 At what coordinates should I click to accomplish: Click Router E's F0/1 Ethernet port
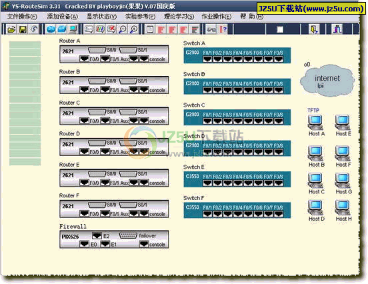(x=105, y=183)
